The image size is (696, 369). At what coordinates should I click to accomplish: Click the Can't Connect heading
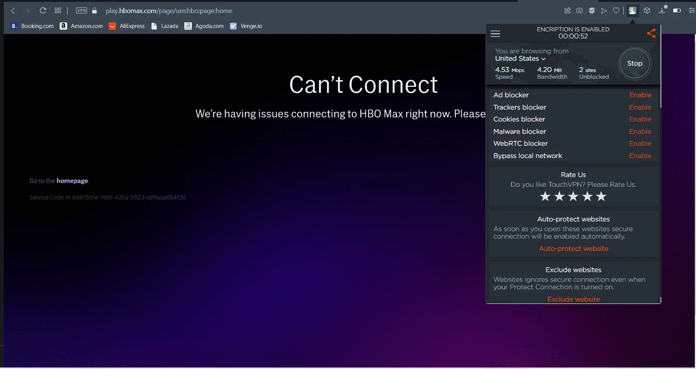coord(363,85)
